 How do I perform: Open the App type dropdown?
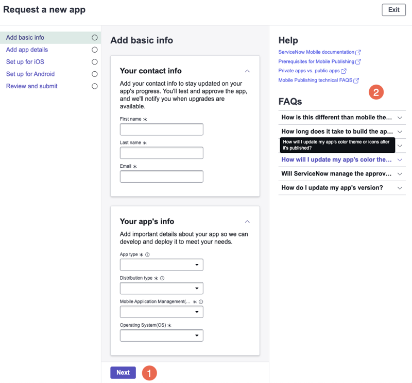pyautogui.click(x=162, y=265)
